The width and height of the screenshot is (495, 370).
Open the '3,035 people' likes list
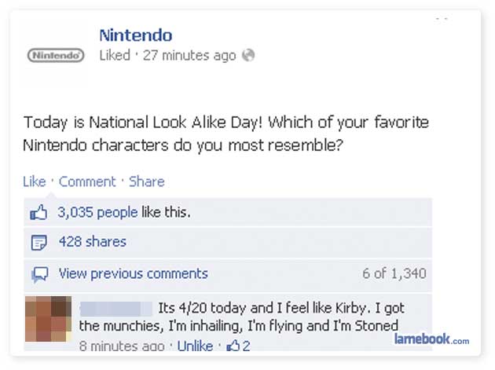[x=99, y=212]
